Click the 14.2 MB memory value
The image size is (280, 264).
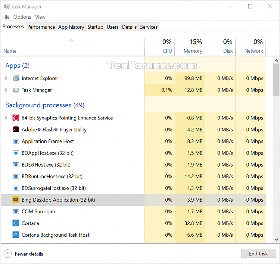[x=193, y=177]
